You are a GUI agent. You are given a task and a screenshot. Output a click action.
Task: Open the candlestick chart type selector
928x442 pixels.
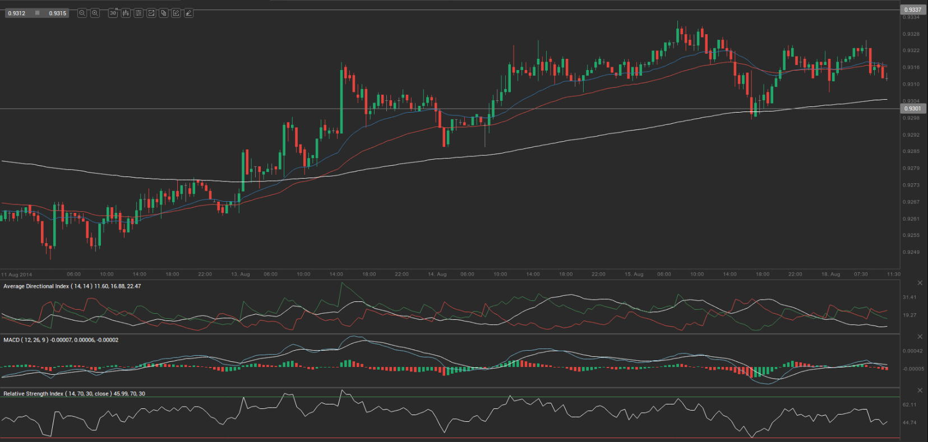click(x=126, y=13)
